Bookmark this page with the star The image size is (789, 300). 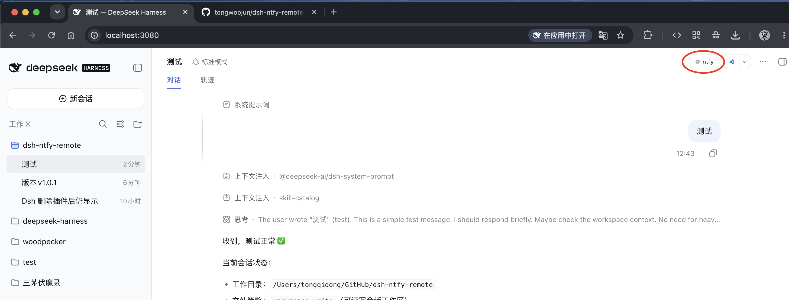(x=620, y=35)
